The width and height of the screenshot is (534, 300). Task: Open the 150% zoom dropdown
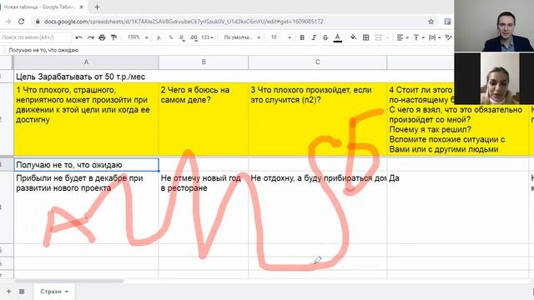[x=138, y=37]
